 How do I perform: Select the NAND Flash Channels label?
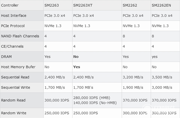tap(20, 36)
